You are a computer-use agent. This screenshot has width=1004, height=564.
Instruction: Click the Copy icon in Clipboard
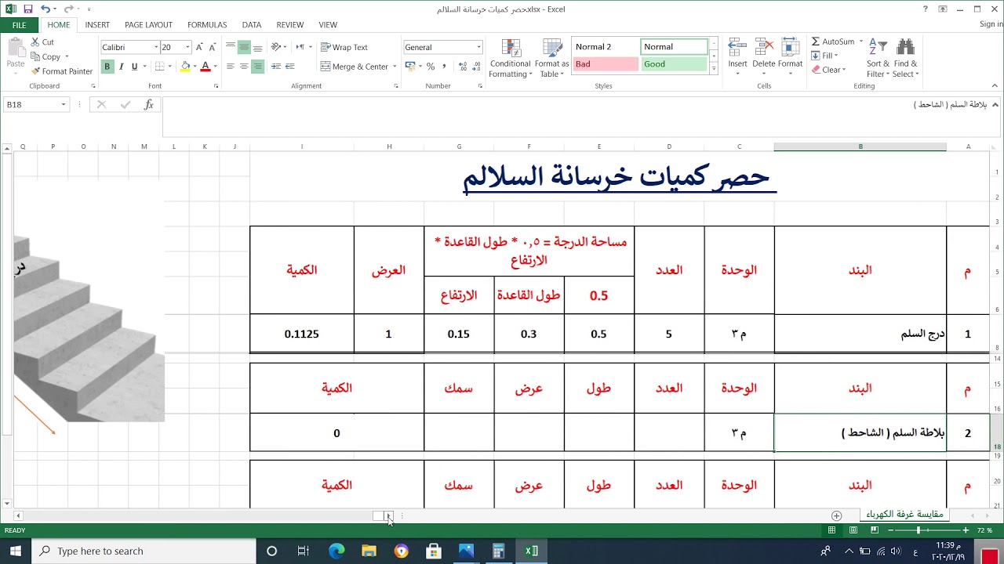coord(35,56)
